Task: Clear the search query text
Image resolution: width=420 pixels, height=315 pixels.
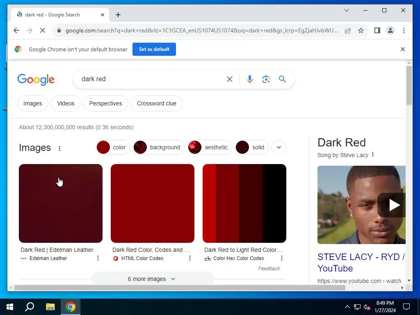Action: click(x=230, y=79)
